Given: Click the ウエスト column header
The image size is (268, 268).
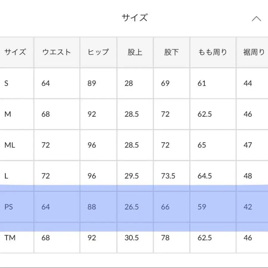Looking at the screenshot, I should point(57,52).
